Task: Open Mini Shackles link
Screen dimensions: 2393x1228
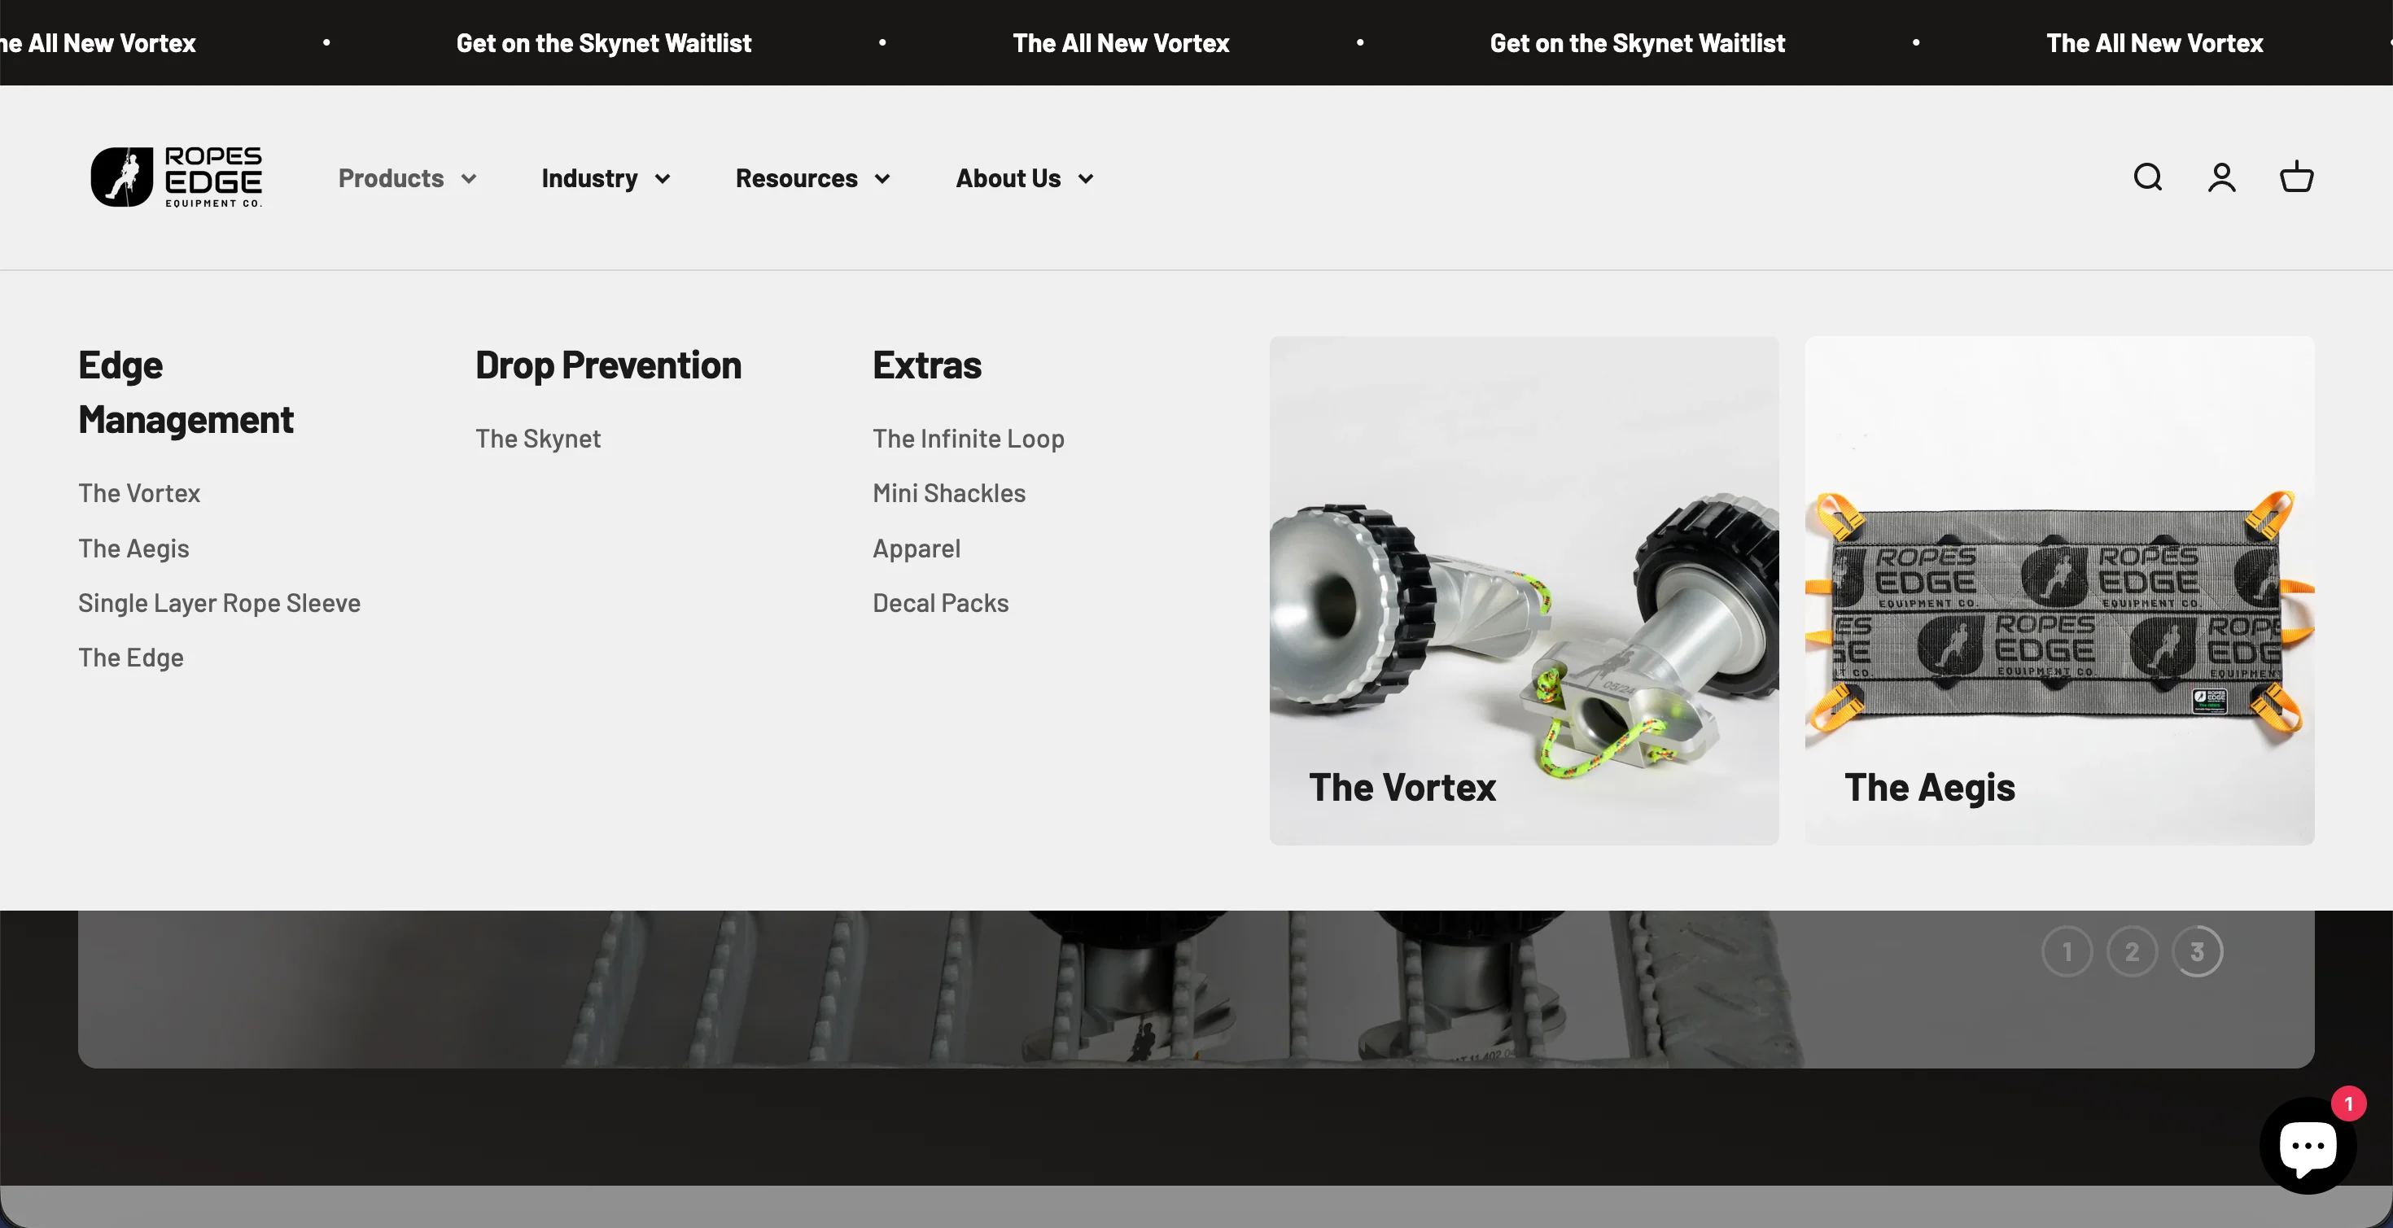Action: (x=948, y=493)
